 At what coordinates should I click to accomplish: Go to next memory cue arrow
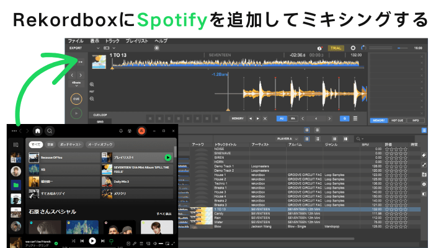click(257, 118)
